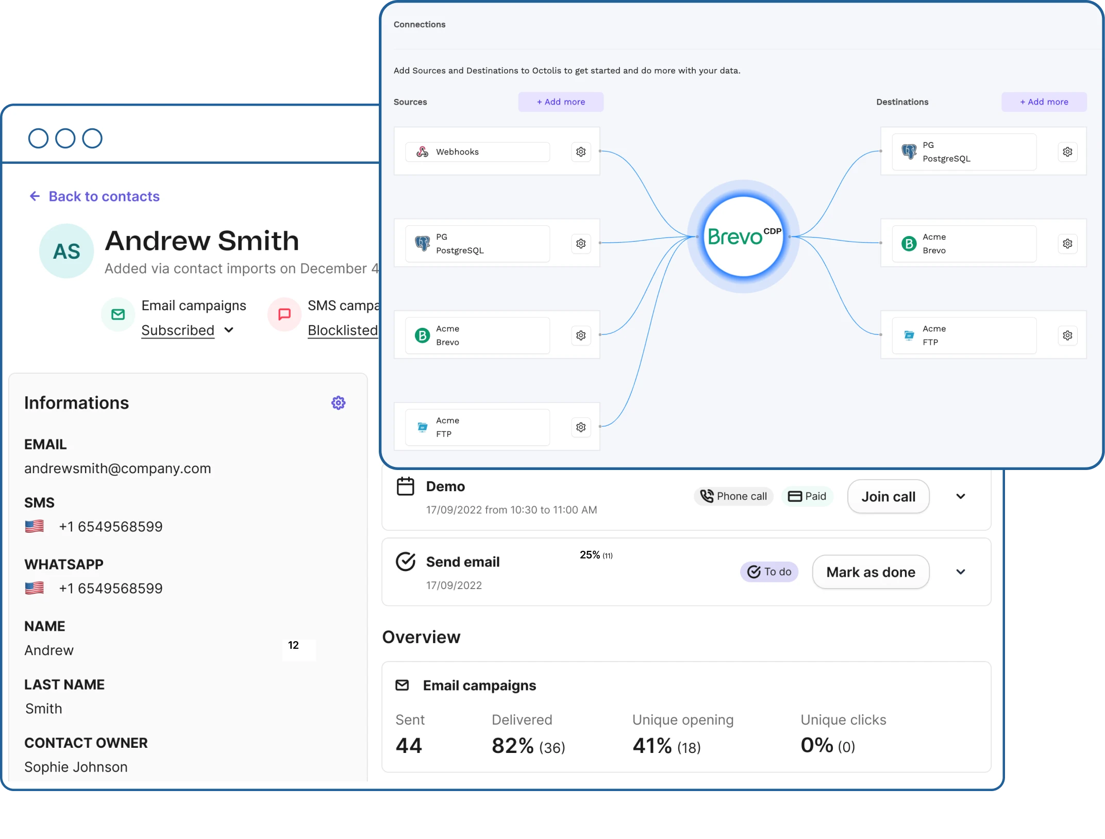Click the Paid payment badge

tap(807, 496)
